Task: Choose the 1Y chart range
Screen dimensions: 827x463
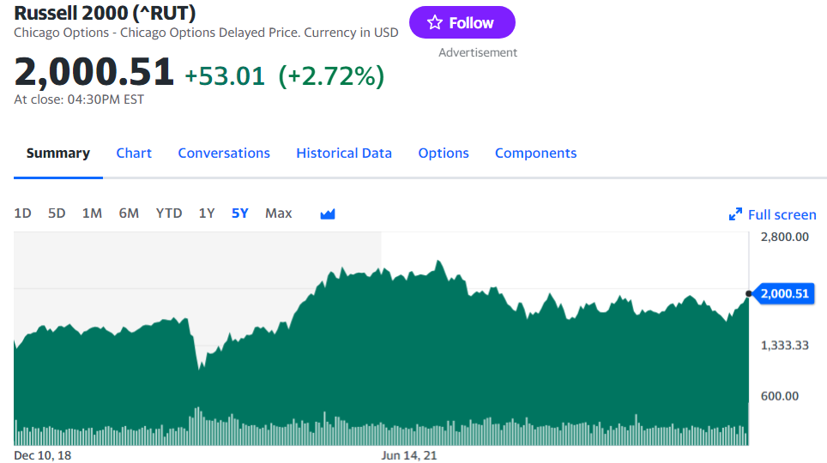Action: click(207, 213)
